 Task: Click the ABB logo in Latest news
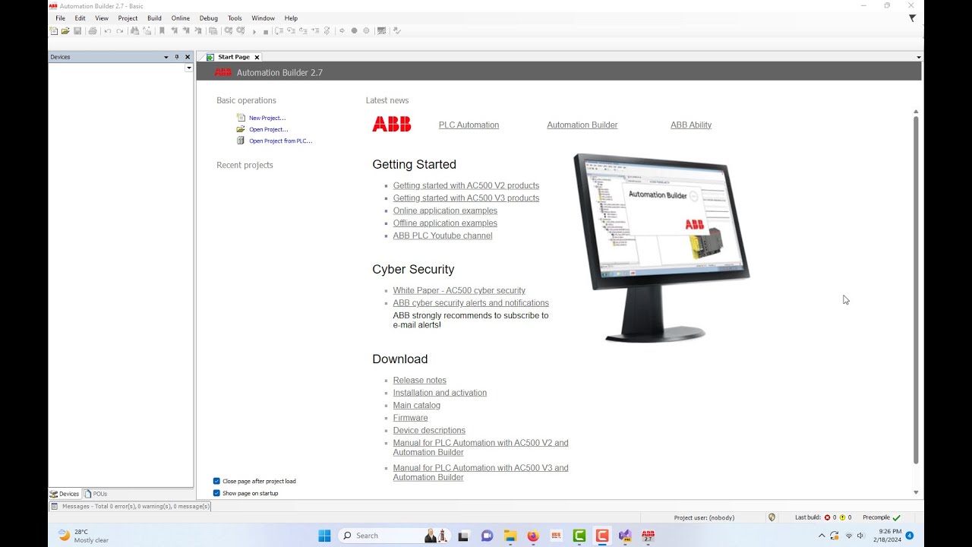[x=392, y=125]
